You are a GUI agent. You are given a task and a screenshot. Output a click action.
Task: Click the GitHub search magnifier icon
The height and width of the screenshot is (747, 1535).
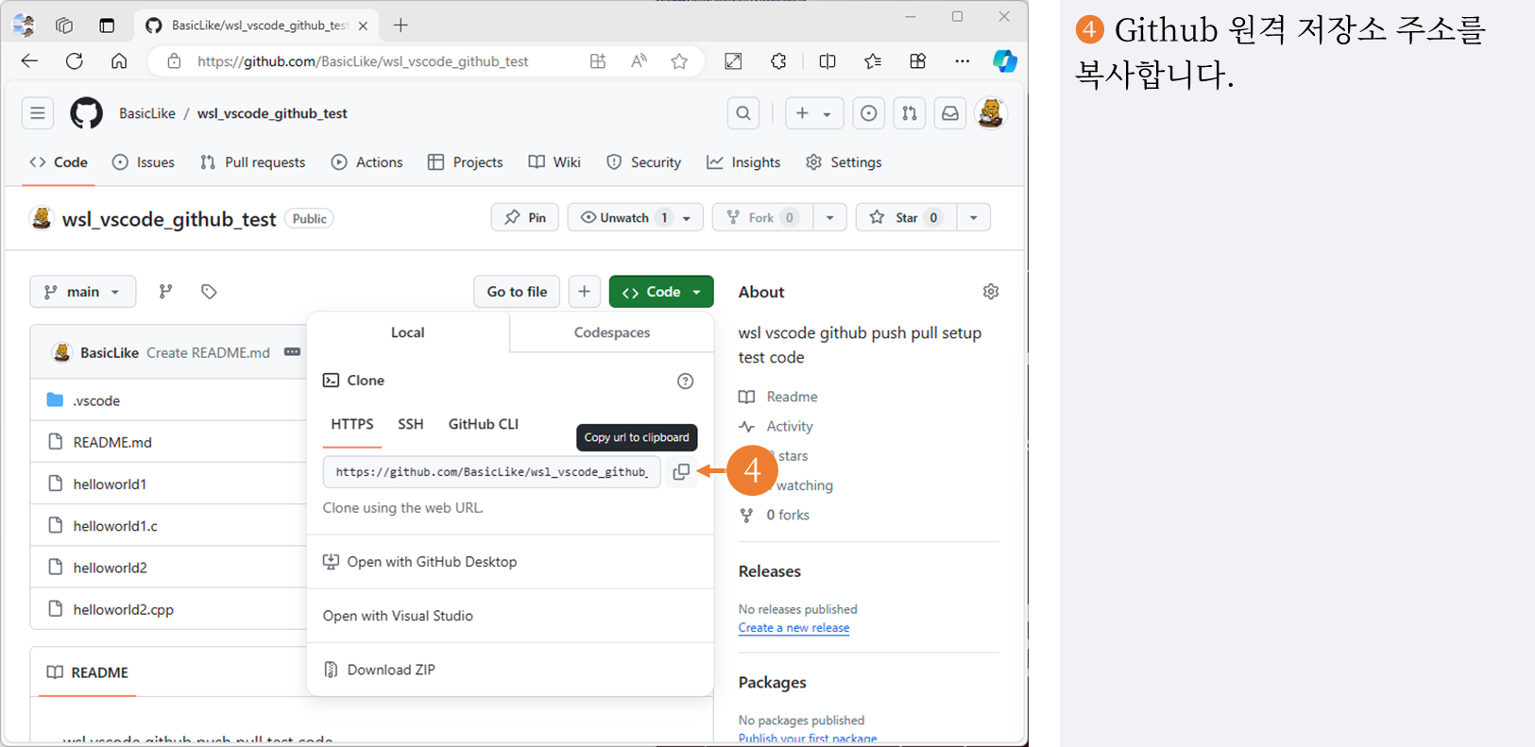coord(743,113)
